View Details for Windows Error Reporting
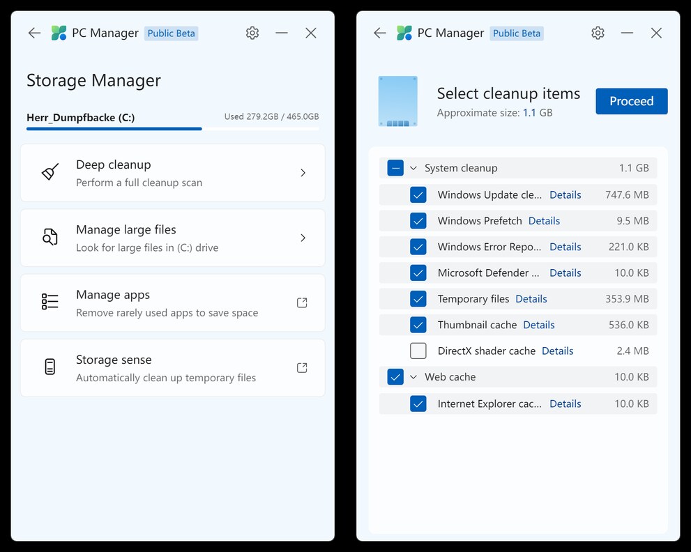Viewport: 691px width, 552px height. (565, 247)
